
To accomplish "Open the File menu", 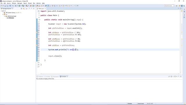I will point(1,3).
